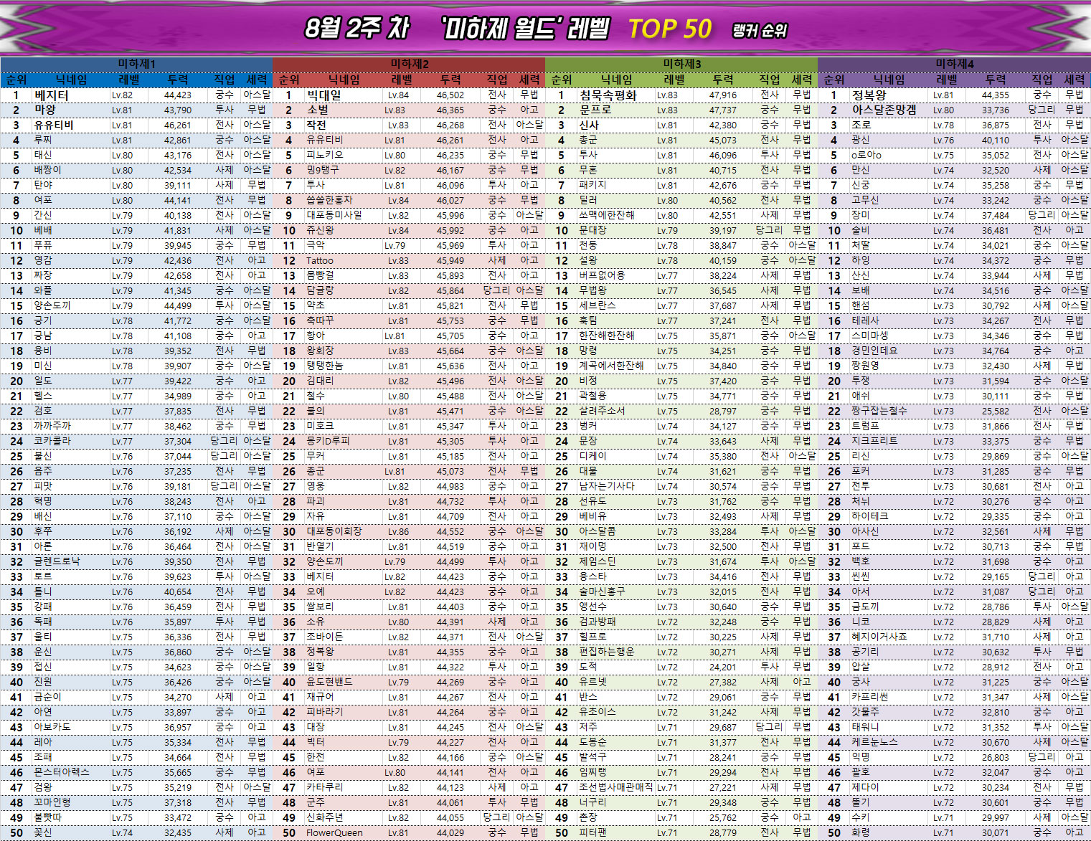The width and height of the screenshot is (1091, 841).
Task: Select the 미하제2 server header
Action: tap(409, 64)
